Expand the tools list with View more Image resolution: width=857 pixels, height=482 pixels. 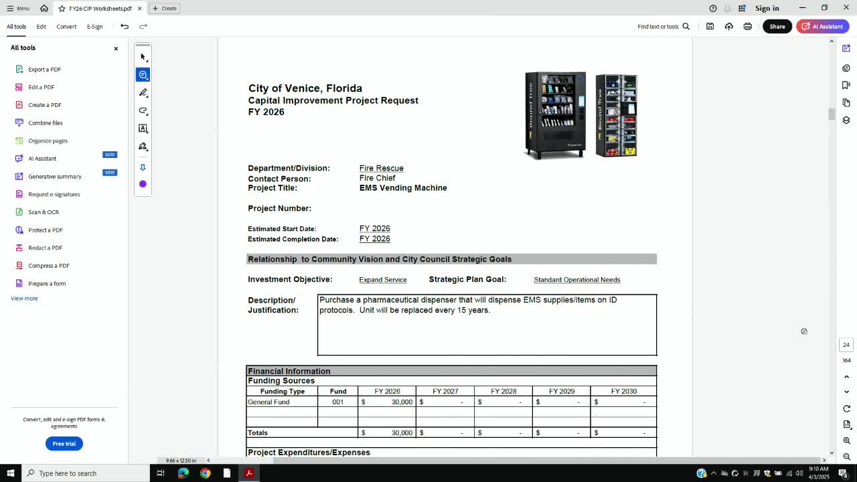[24, 299]
